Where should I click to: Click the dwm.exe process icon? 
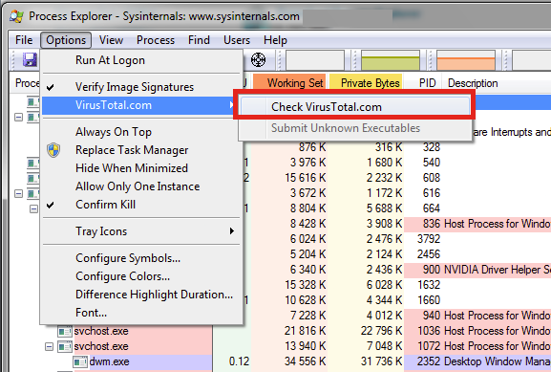point(80,361)
